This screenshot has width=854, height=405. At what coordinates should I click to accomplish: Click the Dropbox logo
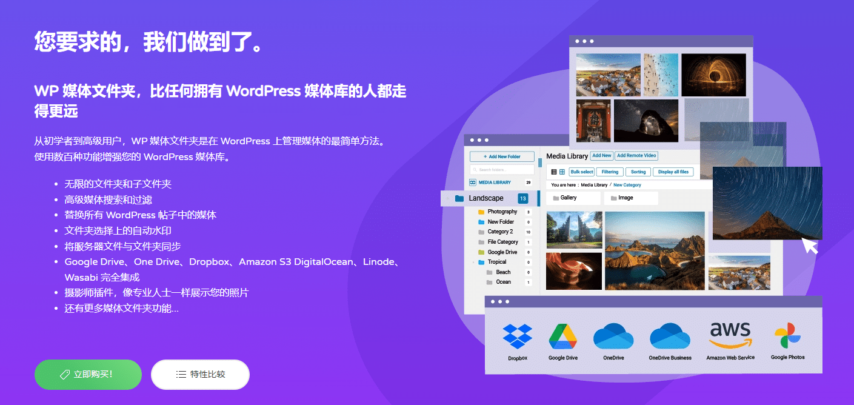[518, 337]
